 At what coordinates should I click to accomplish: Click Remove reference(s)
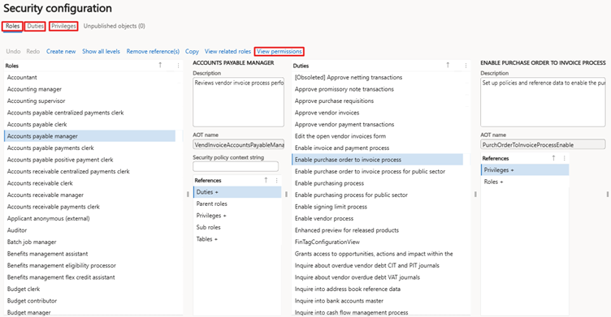153,51
